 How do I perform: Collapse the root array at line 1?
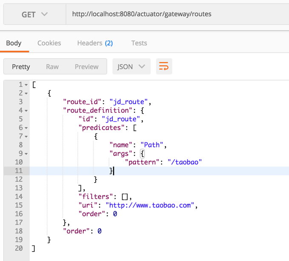tap(26, 85)
